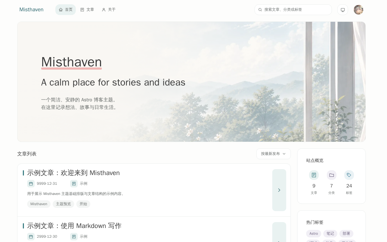Viewport: 387px width, 242px height.
Task: Click the 文章列表 heading
Action: pos(27,154)
